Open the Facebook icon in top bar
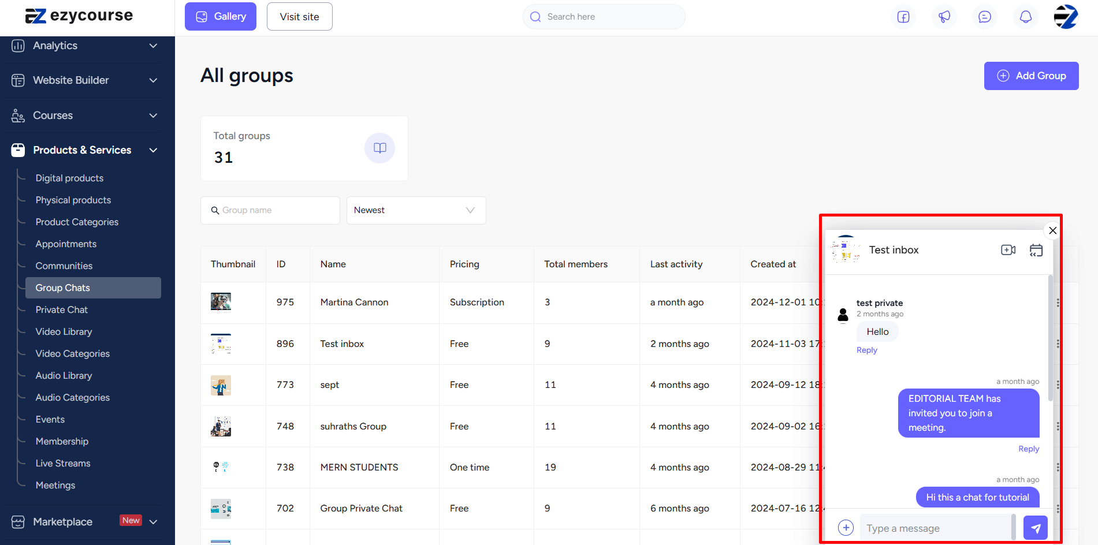This screenshot has height=545, width=1098. point(903,17)
